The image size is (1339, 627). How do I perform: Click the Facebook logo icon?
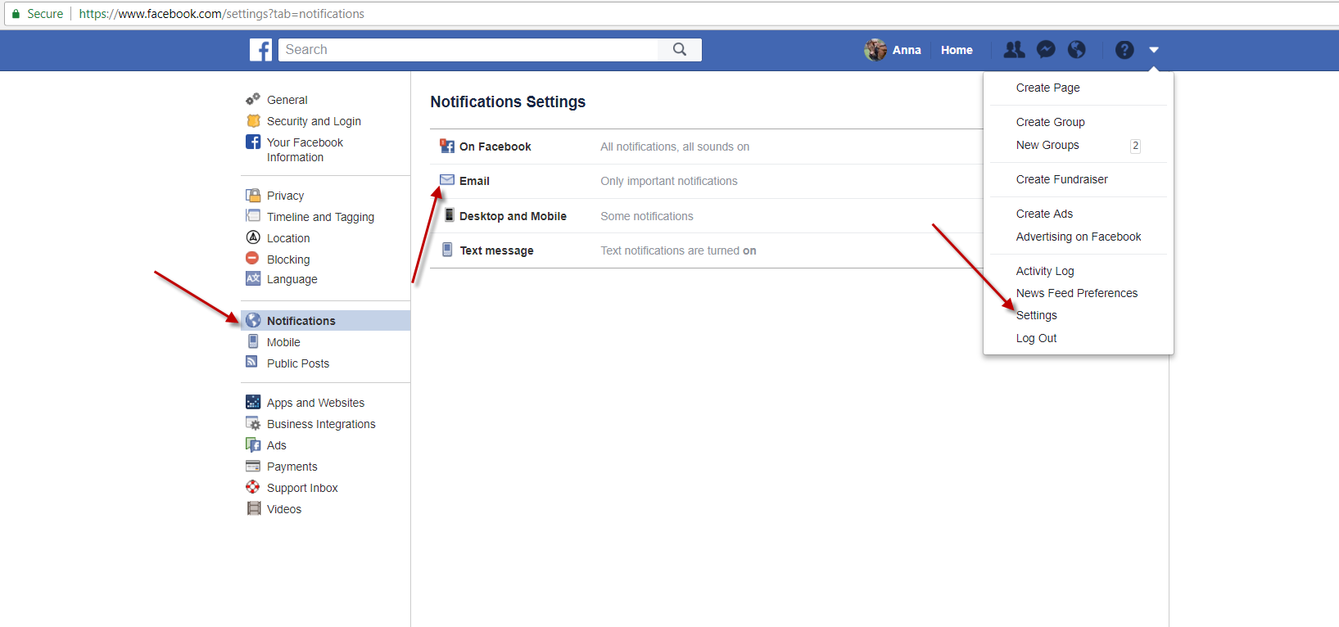coord(260,50)
